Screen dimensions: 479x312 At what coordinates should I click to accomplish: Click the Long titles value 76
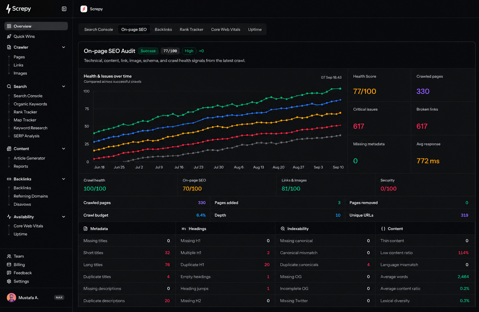[x=167, y=265]
